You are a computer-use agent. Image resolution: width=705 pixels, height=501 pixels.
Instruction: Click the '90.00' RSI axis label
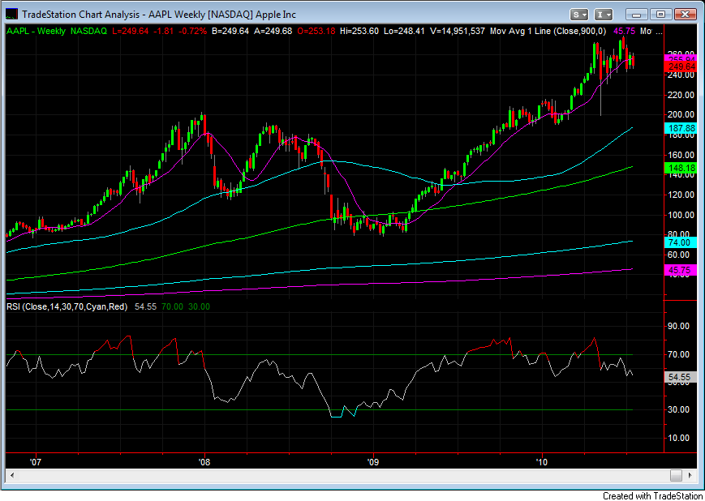pyautogui.click(x=679, y=326)
